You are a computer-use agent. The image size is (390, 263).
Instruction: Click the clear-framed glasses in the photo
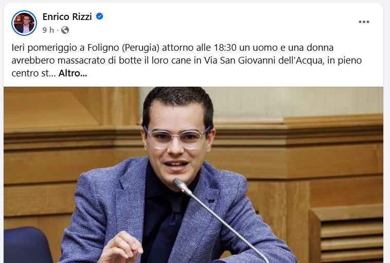[x=178, y=138]
